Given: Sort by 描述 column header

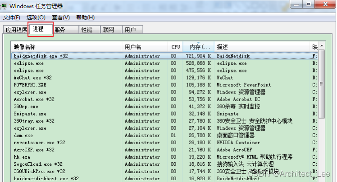Looking at the screenshot, I should pos(262,47).
